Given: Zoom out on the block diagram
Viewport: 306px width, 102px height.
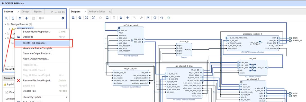Looking at the screenshot, I should [80, 18].
